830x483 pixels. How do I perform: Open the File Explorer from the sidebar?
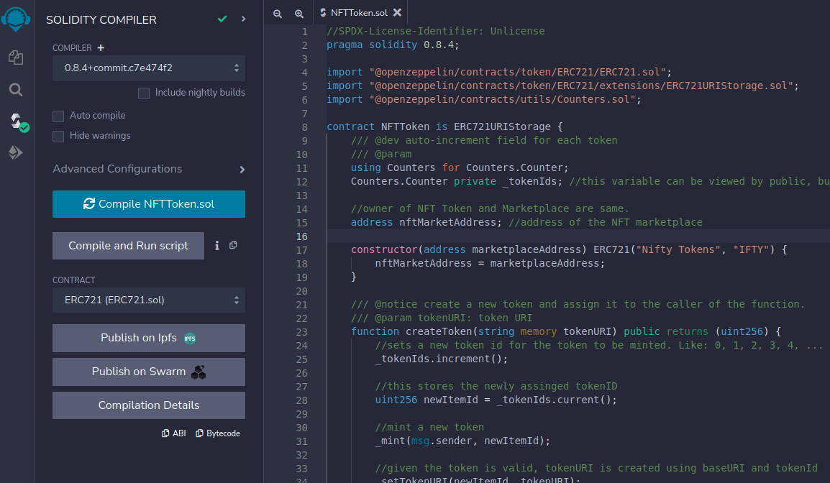click(15, 57)
